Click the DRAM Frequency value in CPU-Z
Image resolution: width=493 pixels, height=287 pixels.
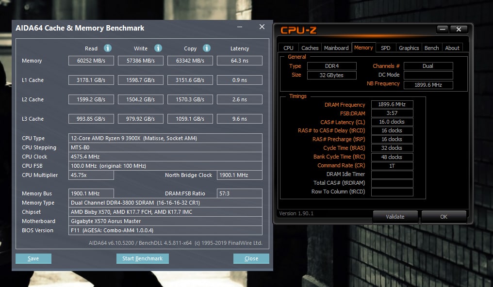[392, 104]
